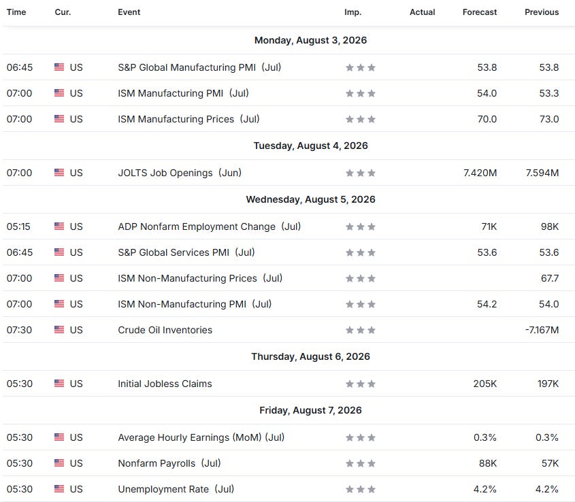Image resolution: width=575 pixels, height=502 pixels.
Task: Click the US flag beside ISM Manufacturing PMI
Action: (59, 93)
